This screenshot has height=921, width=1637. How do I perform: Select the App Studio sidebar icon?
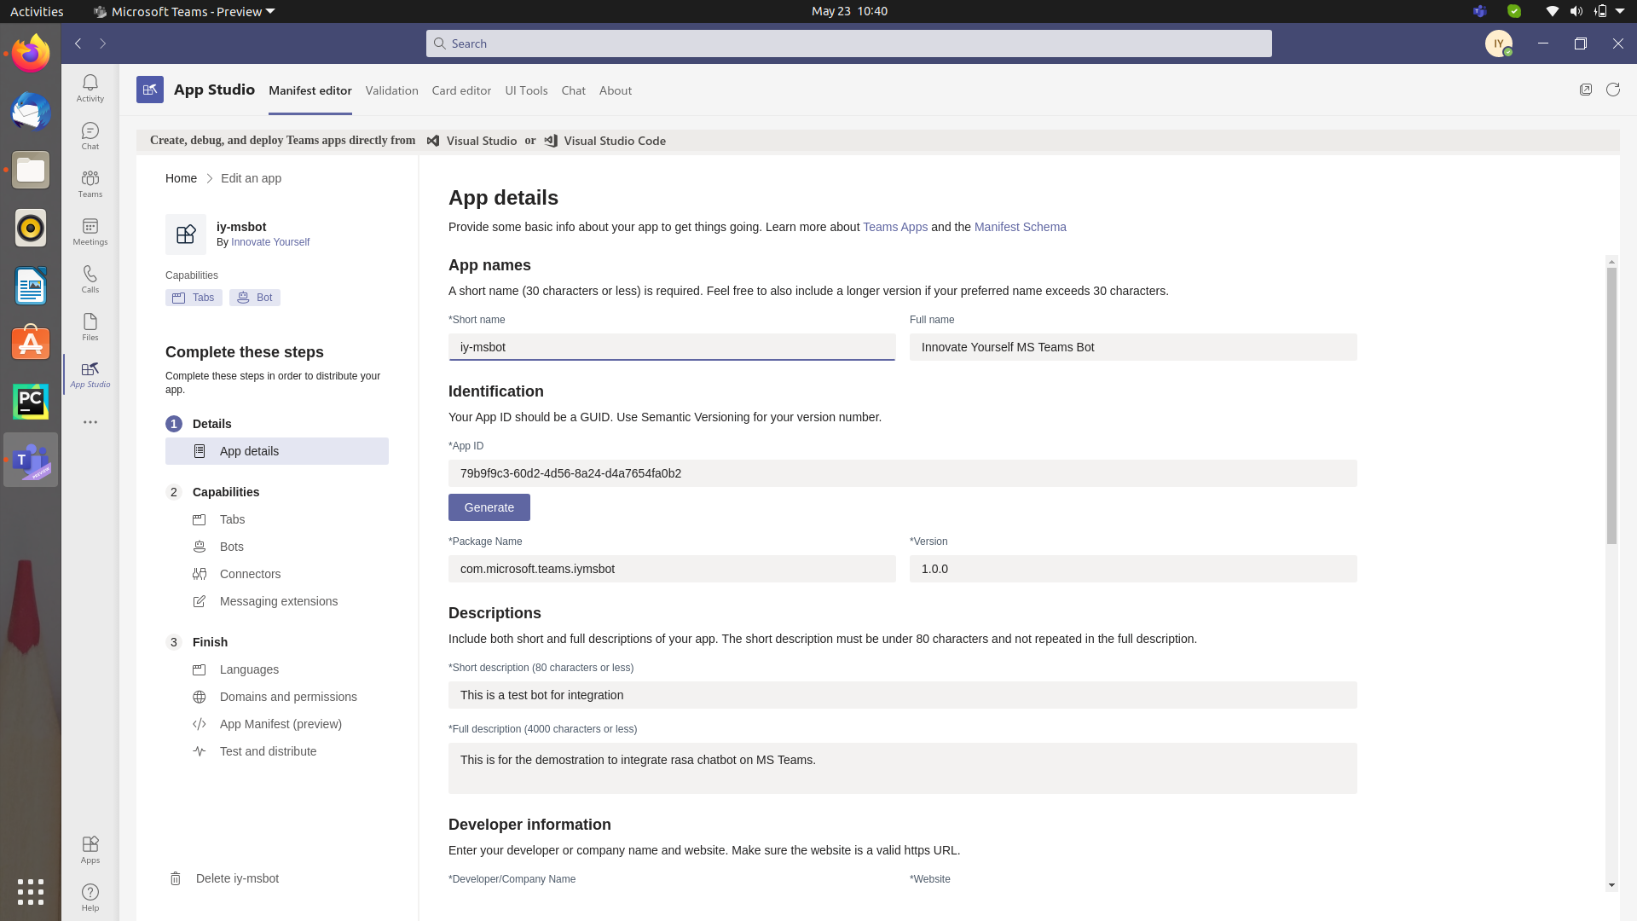(90, 374)
